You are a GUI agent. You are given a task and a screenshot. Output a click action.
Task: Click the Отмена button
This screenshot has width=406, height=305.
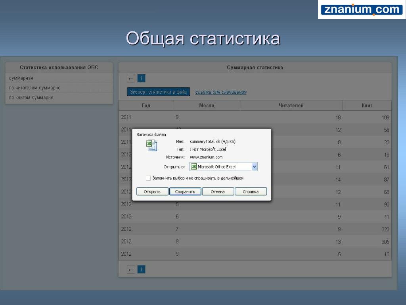pos(218,192)
